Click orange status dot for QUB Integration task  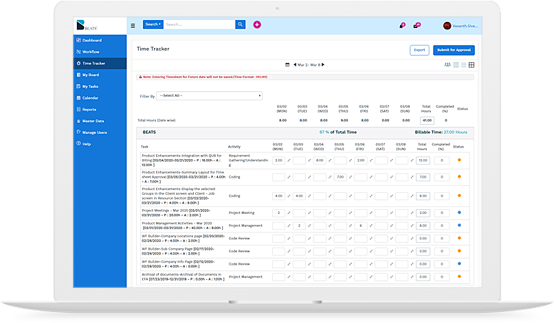click(459, 160)
